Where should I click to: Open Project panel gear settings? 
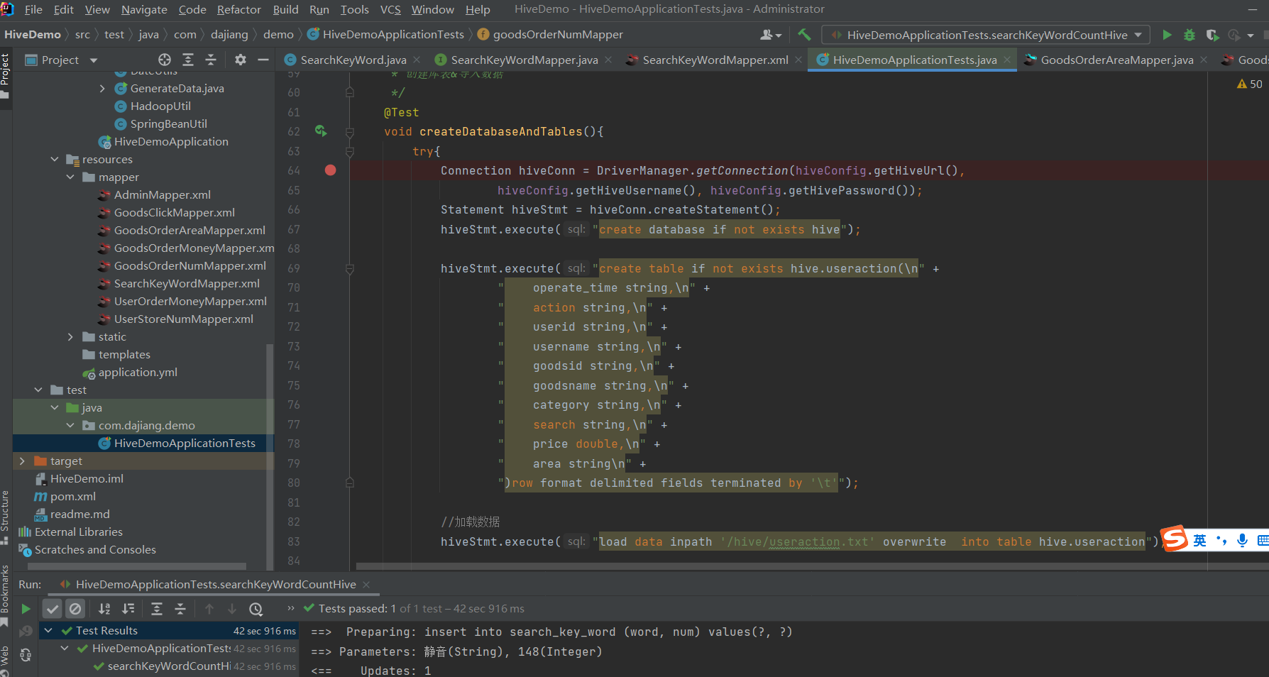[x=241, y=60]
